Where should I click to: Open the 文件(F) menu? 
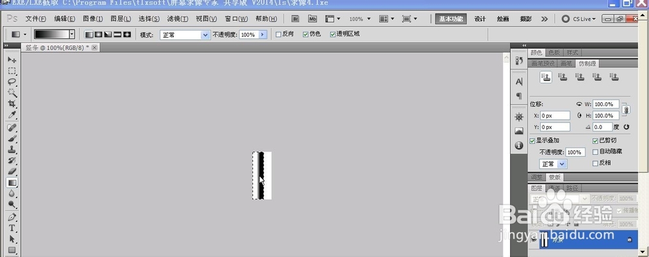[x=36, y=19]
